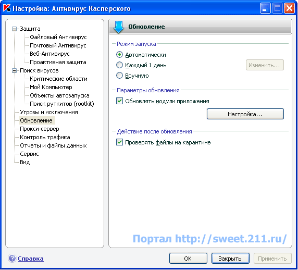The image size is (298, 270).
Task: Select the Автоматически radio button
Action: click(x=119, y=55)
